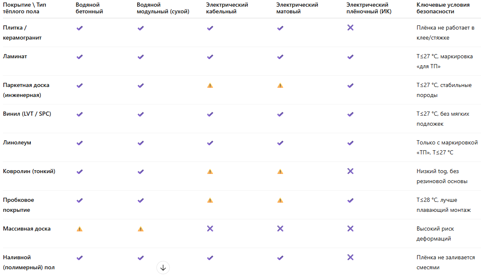The image size is (481, 278).
Task: Click the 'Массивная доска' row label
Action: click(x=27, y=228)
